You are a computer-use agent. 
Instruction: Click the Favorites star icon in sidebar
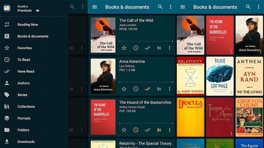(x=7, y=48)
